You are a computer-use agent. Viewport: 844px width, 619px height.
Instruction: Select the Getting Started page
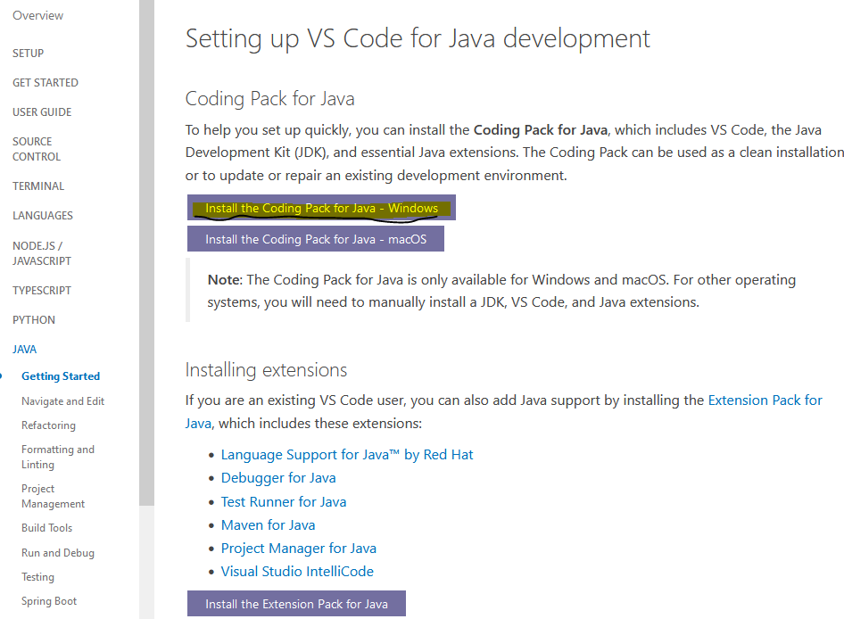(x=61, y=376)
